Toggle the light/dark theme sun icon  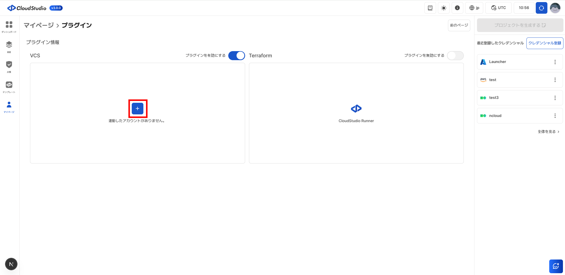[x=444, y=8]
